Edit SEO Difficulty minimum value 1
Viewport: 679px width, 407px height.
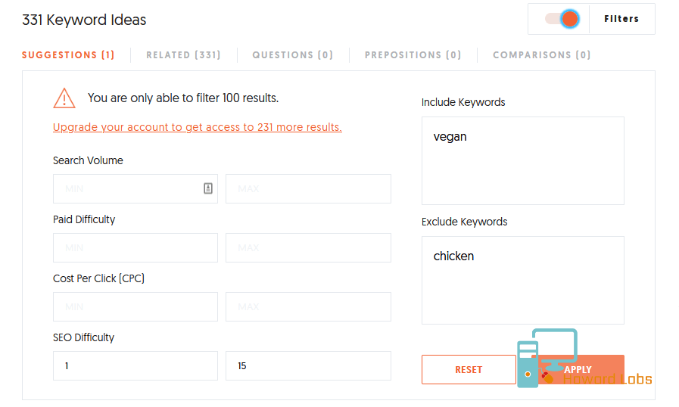135,366
